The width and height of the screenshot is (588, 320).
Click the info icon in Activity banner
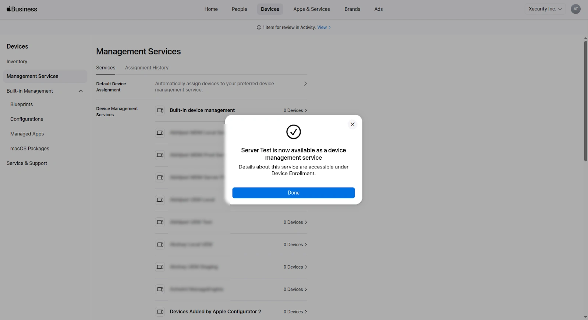pyautogui.click(x=259, y=27)
